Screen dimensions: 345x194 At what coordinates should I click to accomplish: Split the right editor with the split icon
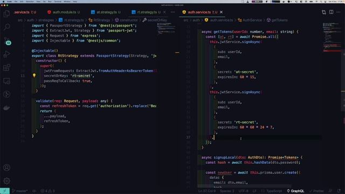[331, 12]
